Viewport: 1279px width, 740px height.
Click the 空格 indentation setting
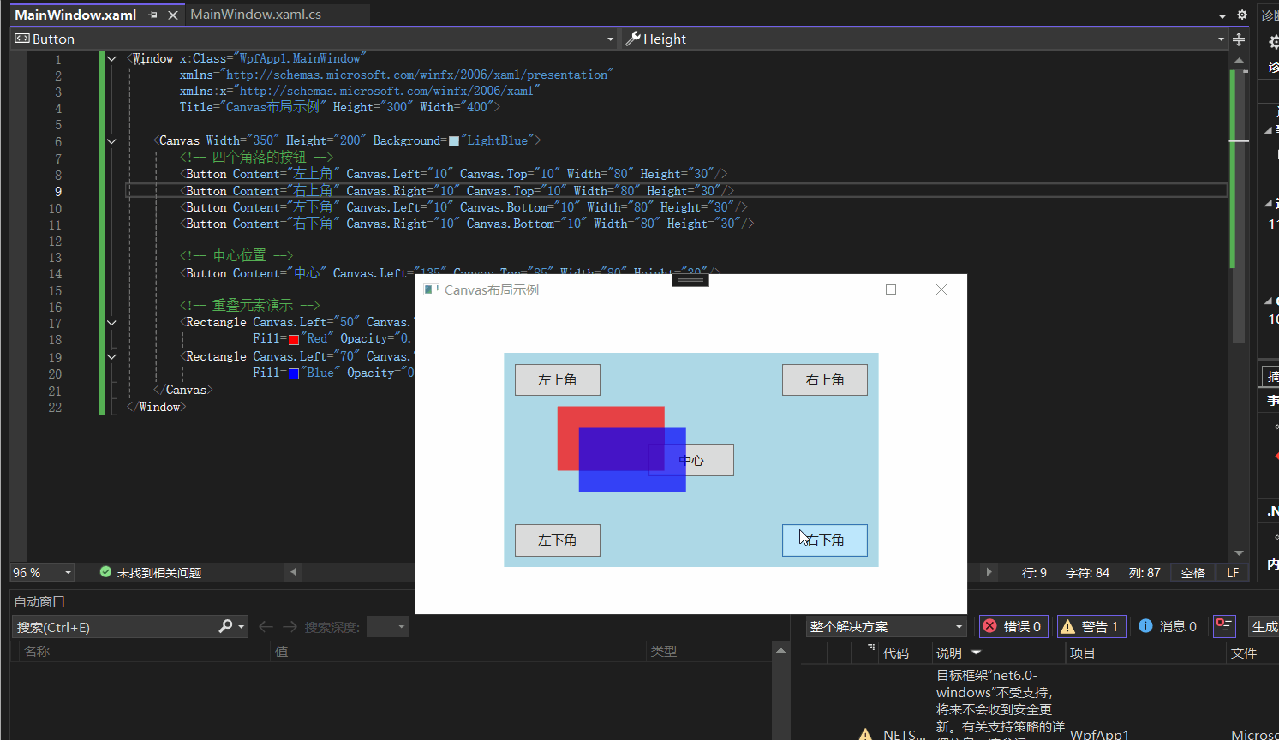[1192, 573]
